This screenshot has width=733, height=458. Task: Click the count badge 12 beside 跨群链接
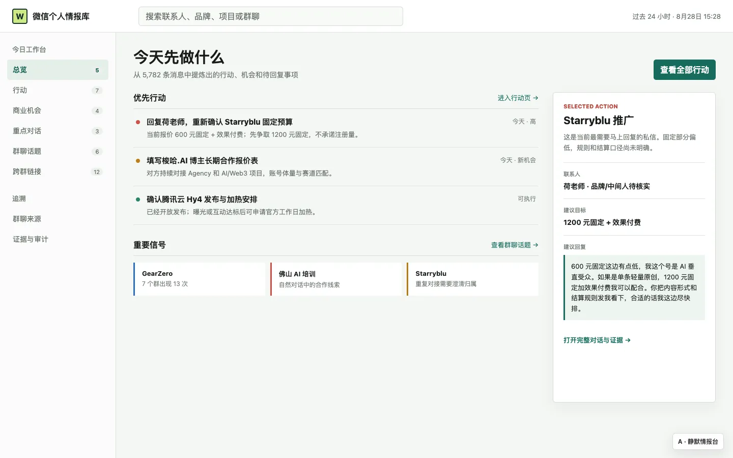tap(97, 172)
